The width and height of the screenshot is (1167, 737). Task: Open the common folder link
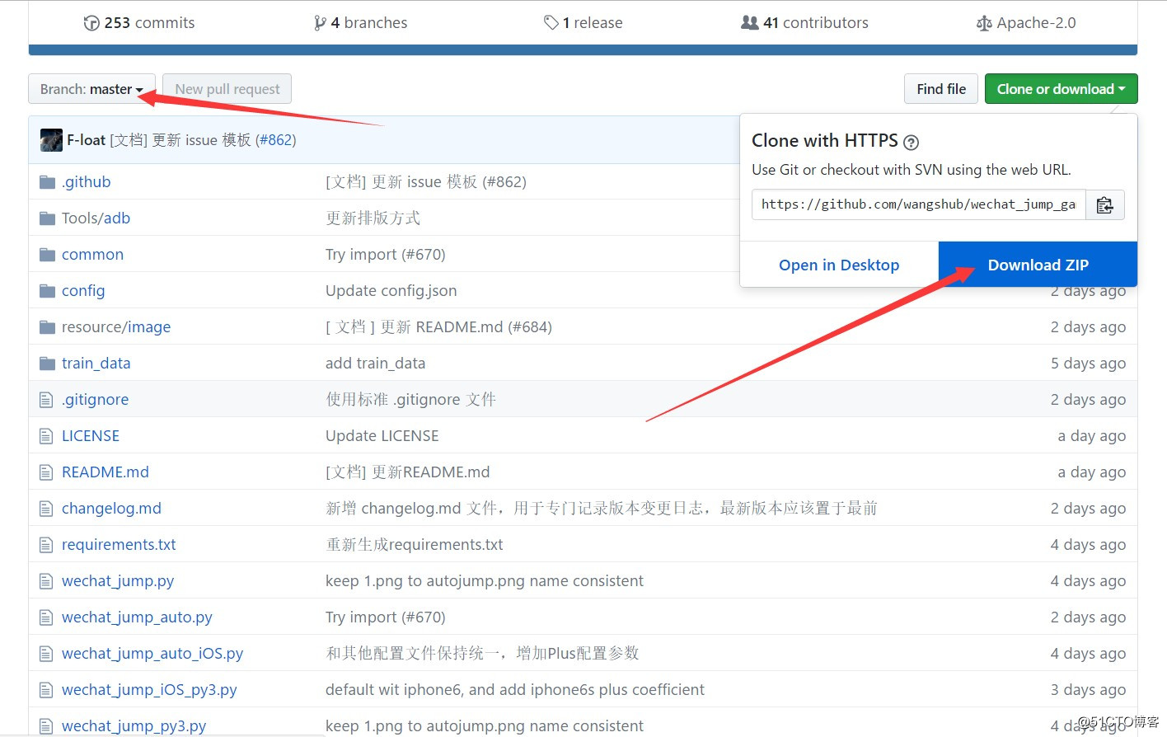92,255
